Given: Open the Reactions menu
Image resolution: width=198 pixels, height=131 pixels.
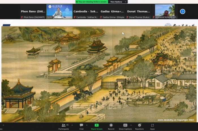Looking at the screenshot, I should [139, 126].
